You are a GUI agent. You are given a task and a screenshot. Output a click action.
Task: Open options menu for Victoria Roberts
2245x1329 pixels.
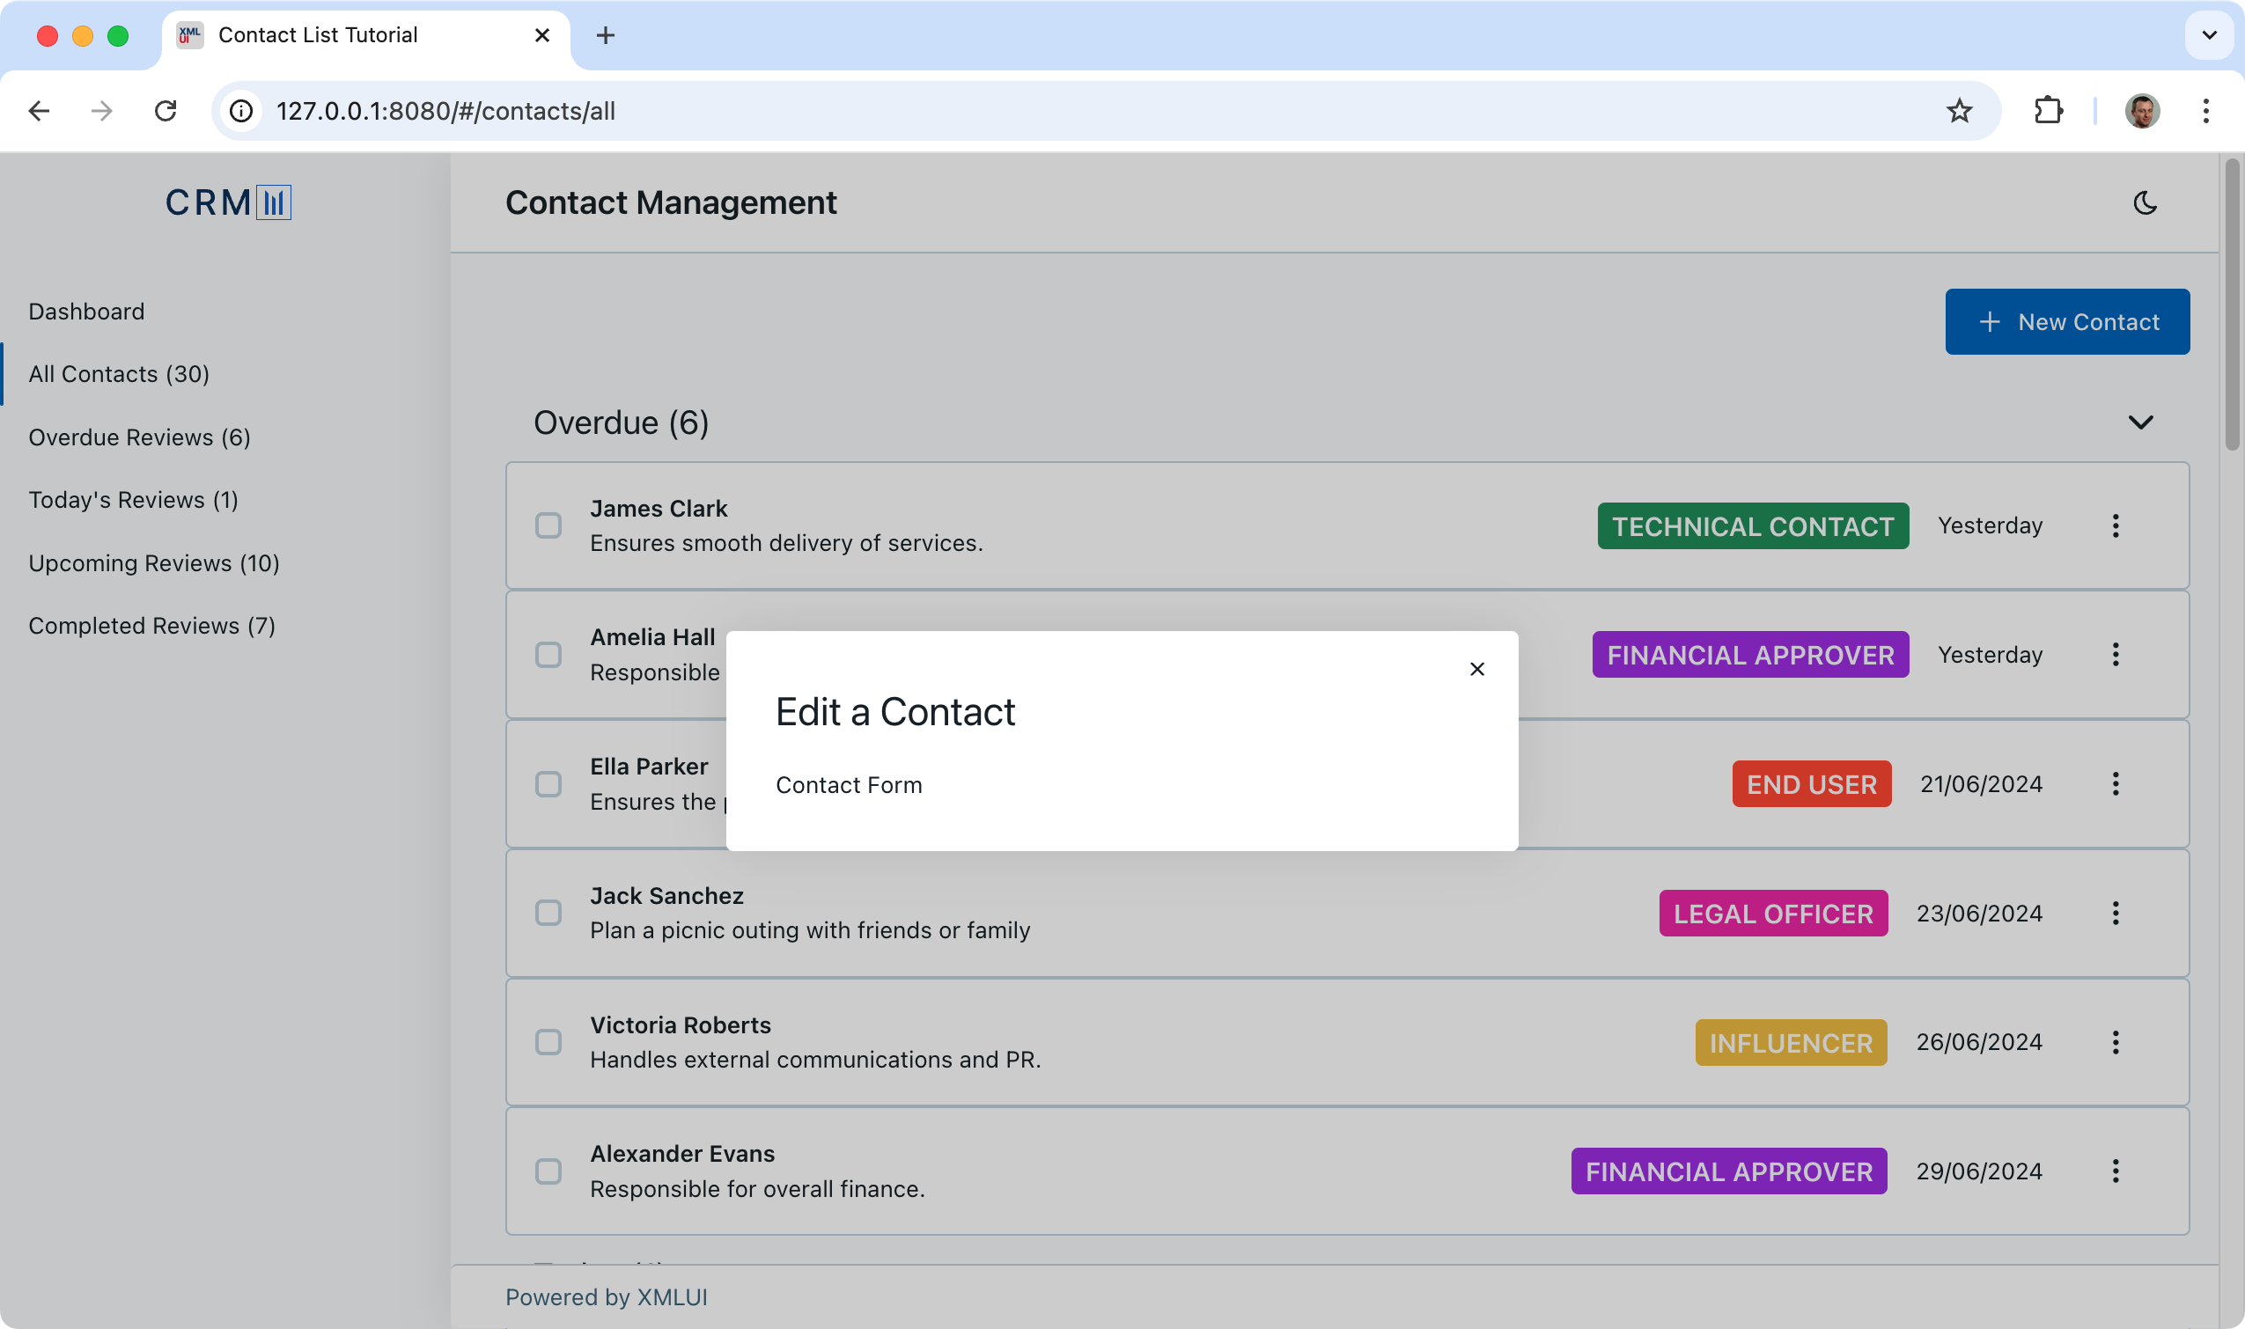click(2115, 1042)
